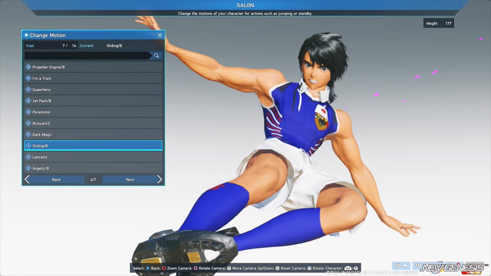
Task: Click cost badge icon on Propeller Engine/B
Action: pyautogui.click(x=28, y=67)
